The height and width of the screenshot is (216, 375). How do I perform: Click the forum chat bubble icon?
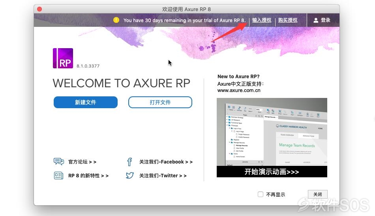pos(58,162)
